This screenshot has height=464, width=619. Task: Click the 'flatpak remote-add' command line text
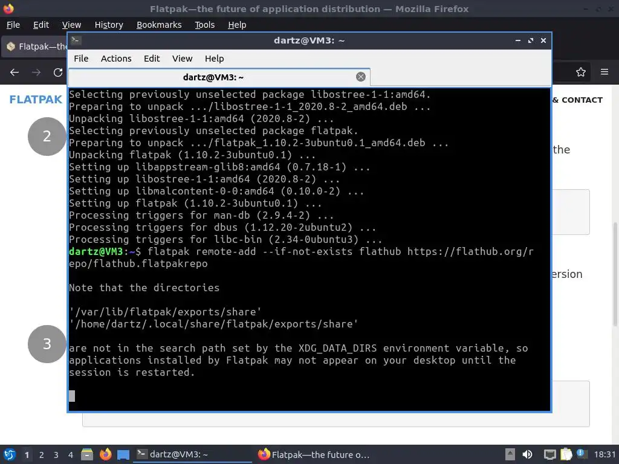tap(301, 257)
